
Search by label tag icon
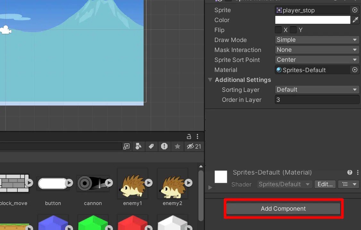[151, 146]
